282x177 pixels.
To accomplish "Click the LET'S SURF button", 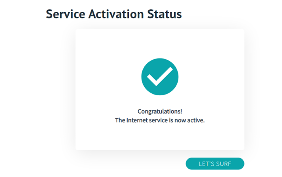I will pyautogui.click(x=215, y=164).
